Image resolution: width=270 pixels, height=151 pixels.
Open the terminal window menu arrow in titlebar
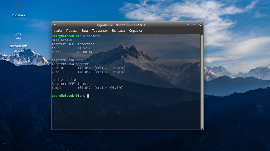(x=55, y=25)
